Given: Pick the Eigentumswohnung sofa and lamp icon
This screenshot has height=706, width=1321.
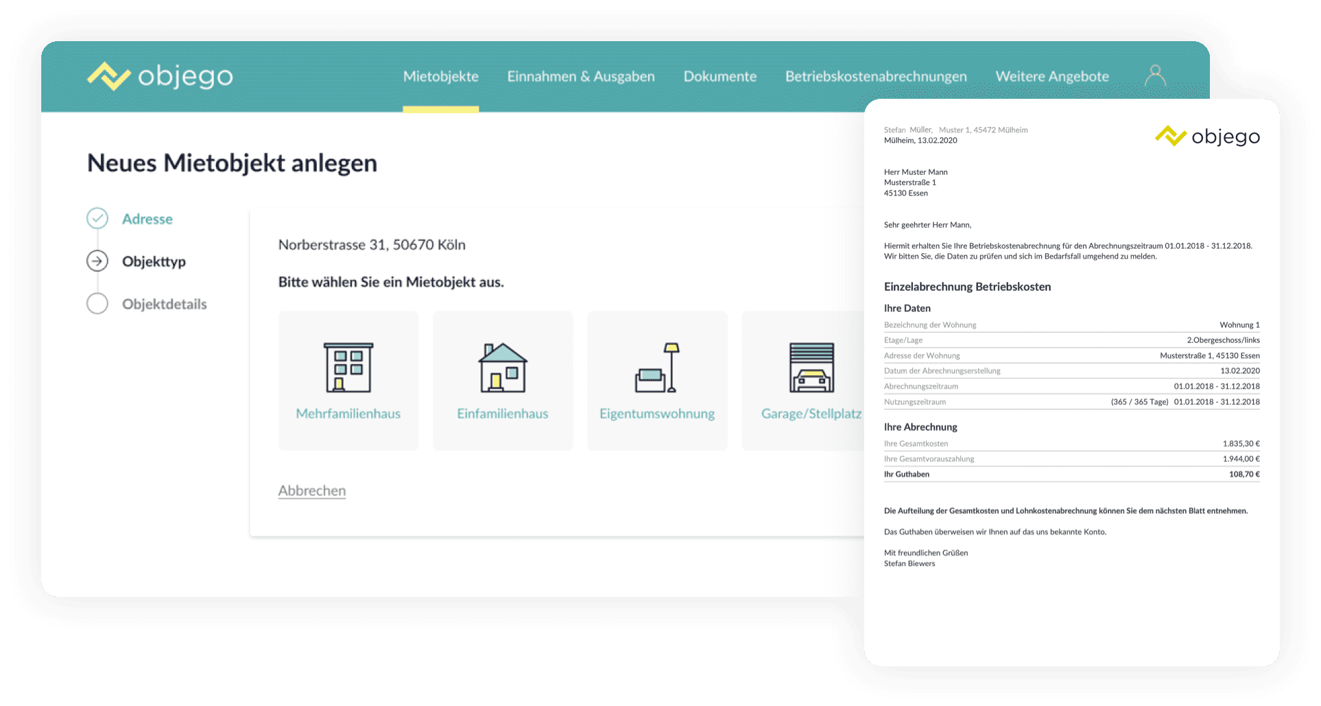Looking at the screenshot, I should point(657,368).
